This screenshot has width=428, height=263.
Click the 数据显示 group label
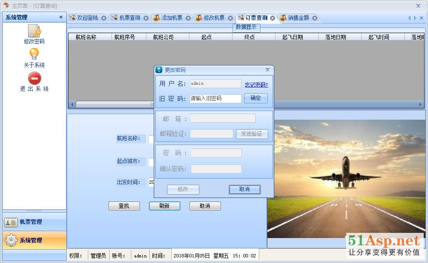click(x=246, y=27)
